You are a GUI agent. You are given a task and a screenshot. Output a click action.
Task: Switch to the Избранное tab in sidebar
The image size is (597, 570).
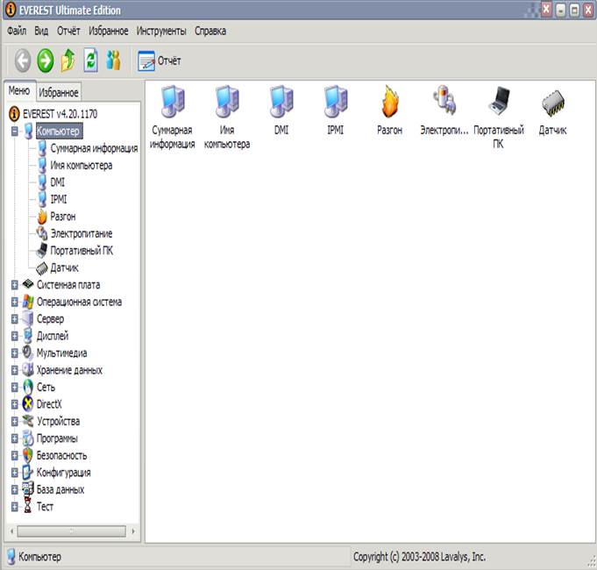(59, 92)
